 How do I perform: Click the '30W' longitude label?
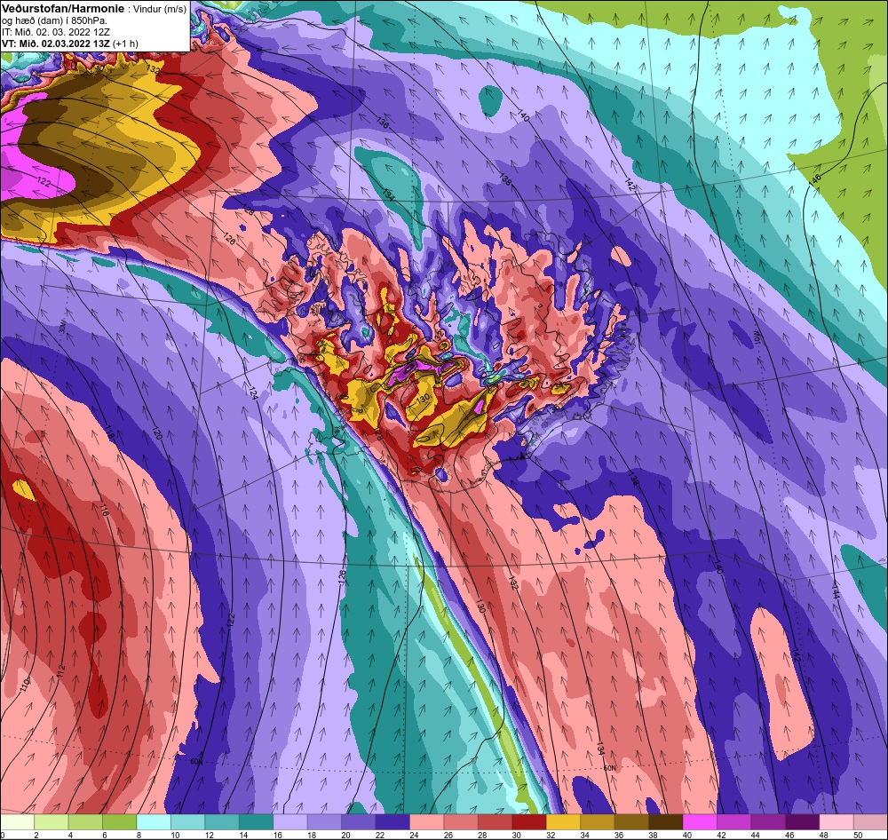[x=62, y=328]
